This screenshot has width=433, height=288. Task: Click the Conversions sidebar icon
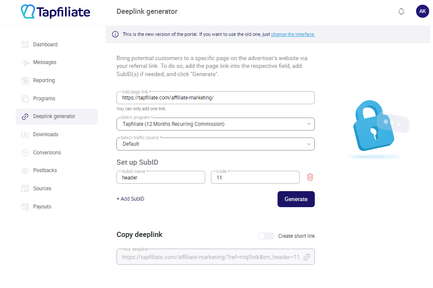[x=25, y=152]
